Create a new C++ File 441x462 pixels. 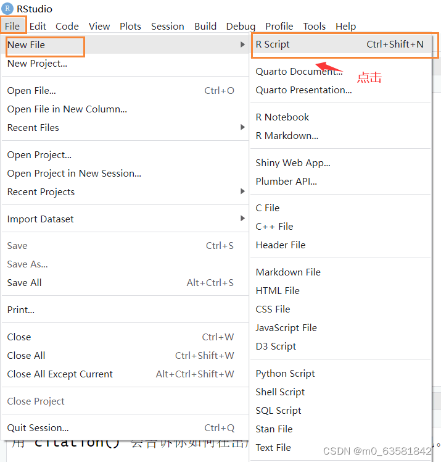340,227
